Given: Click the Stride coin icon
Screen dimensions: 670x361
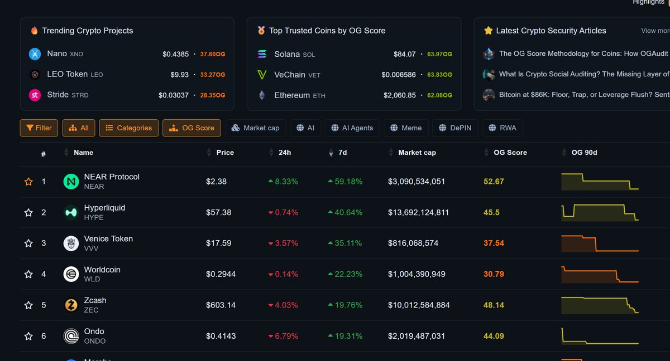Looking at the screenshot, I should click(x=35, y=95).
